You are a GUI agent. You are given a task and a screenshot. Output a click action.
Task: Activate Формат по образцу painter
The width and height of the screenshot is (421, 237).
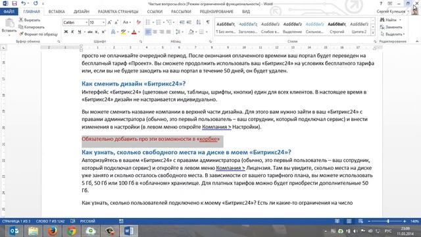[x=38, y=34]
